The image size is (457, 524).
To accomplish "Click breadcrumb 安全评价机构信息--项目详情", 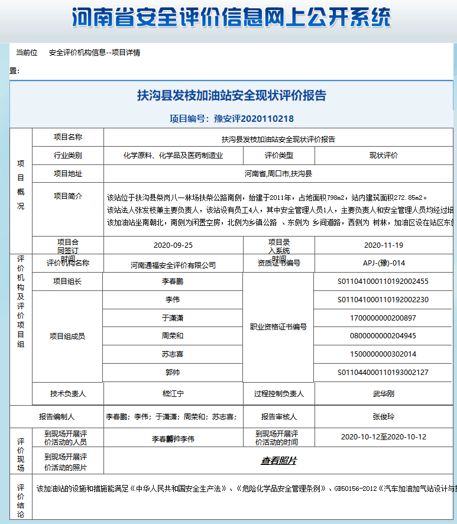I will pyautogui.click(x=95, y=53).
